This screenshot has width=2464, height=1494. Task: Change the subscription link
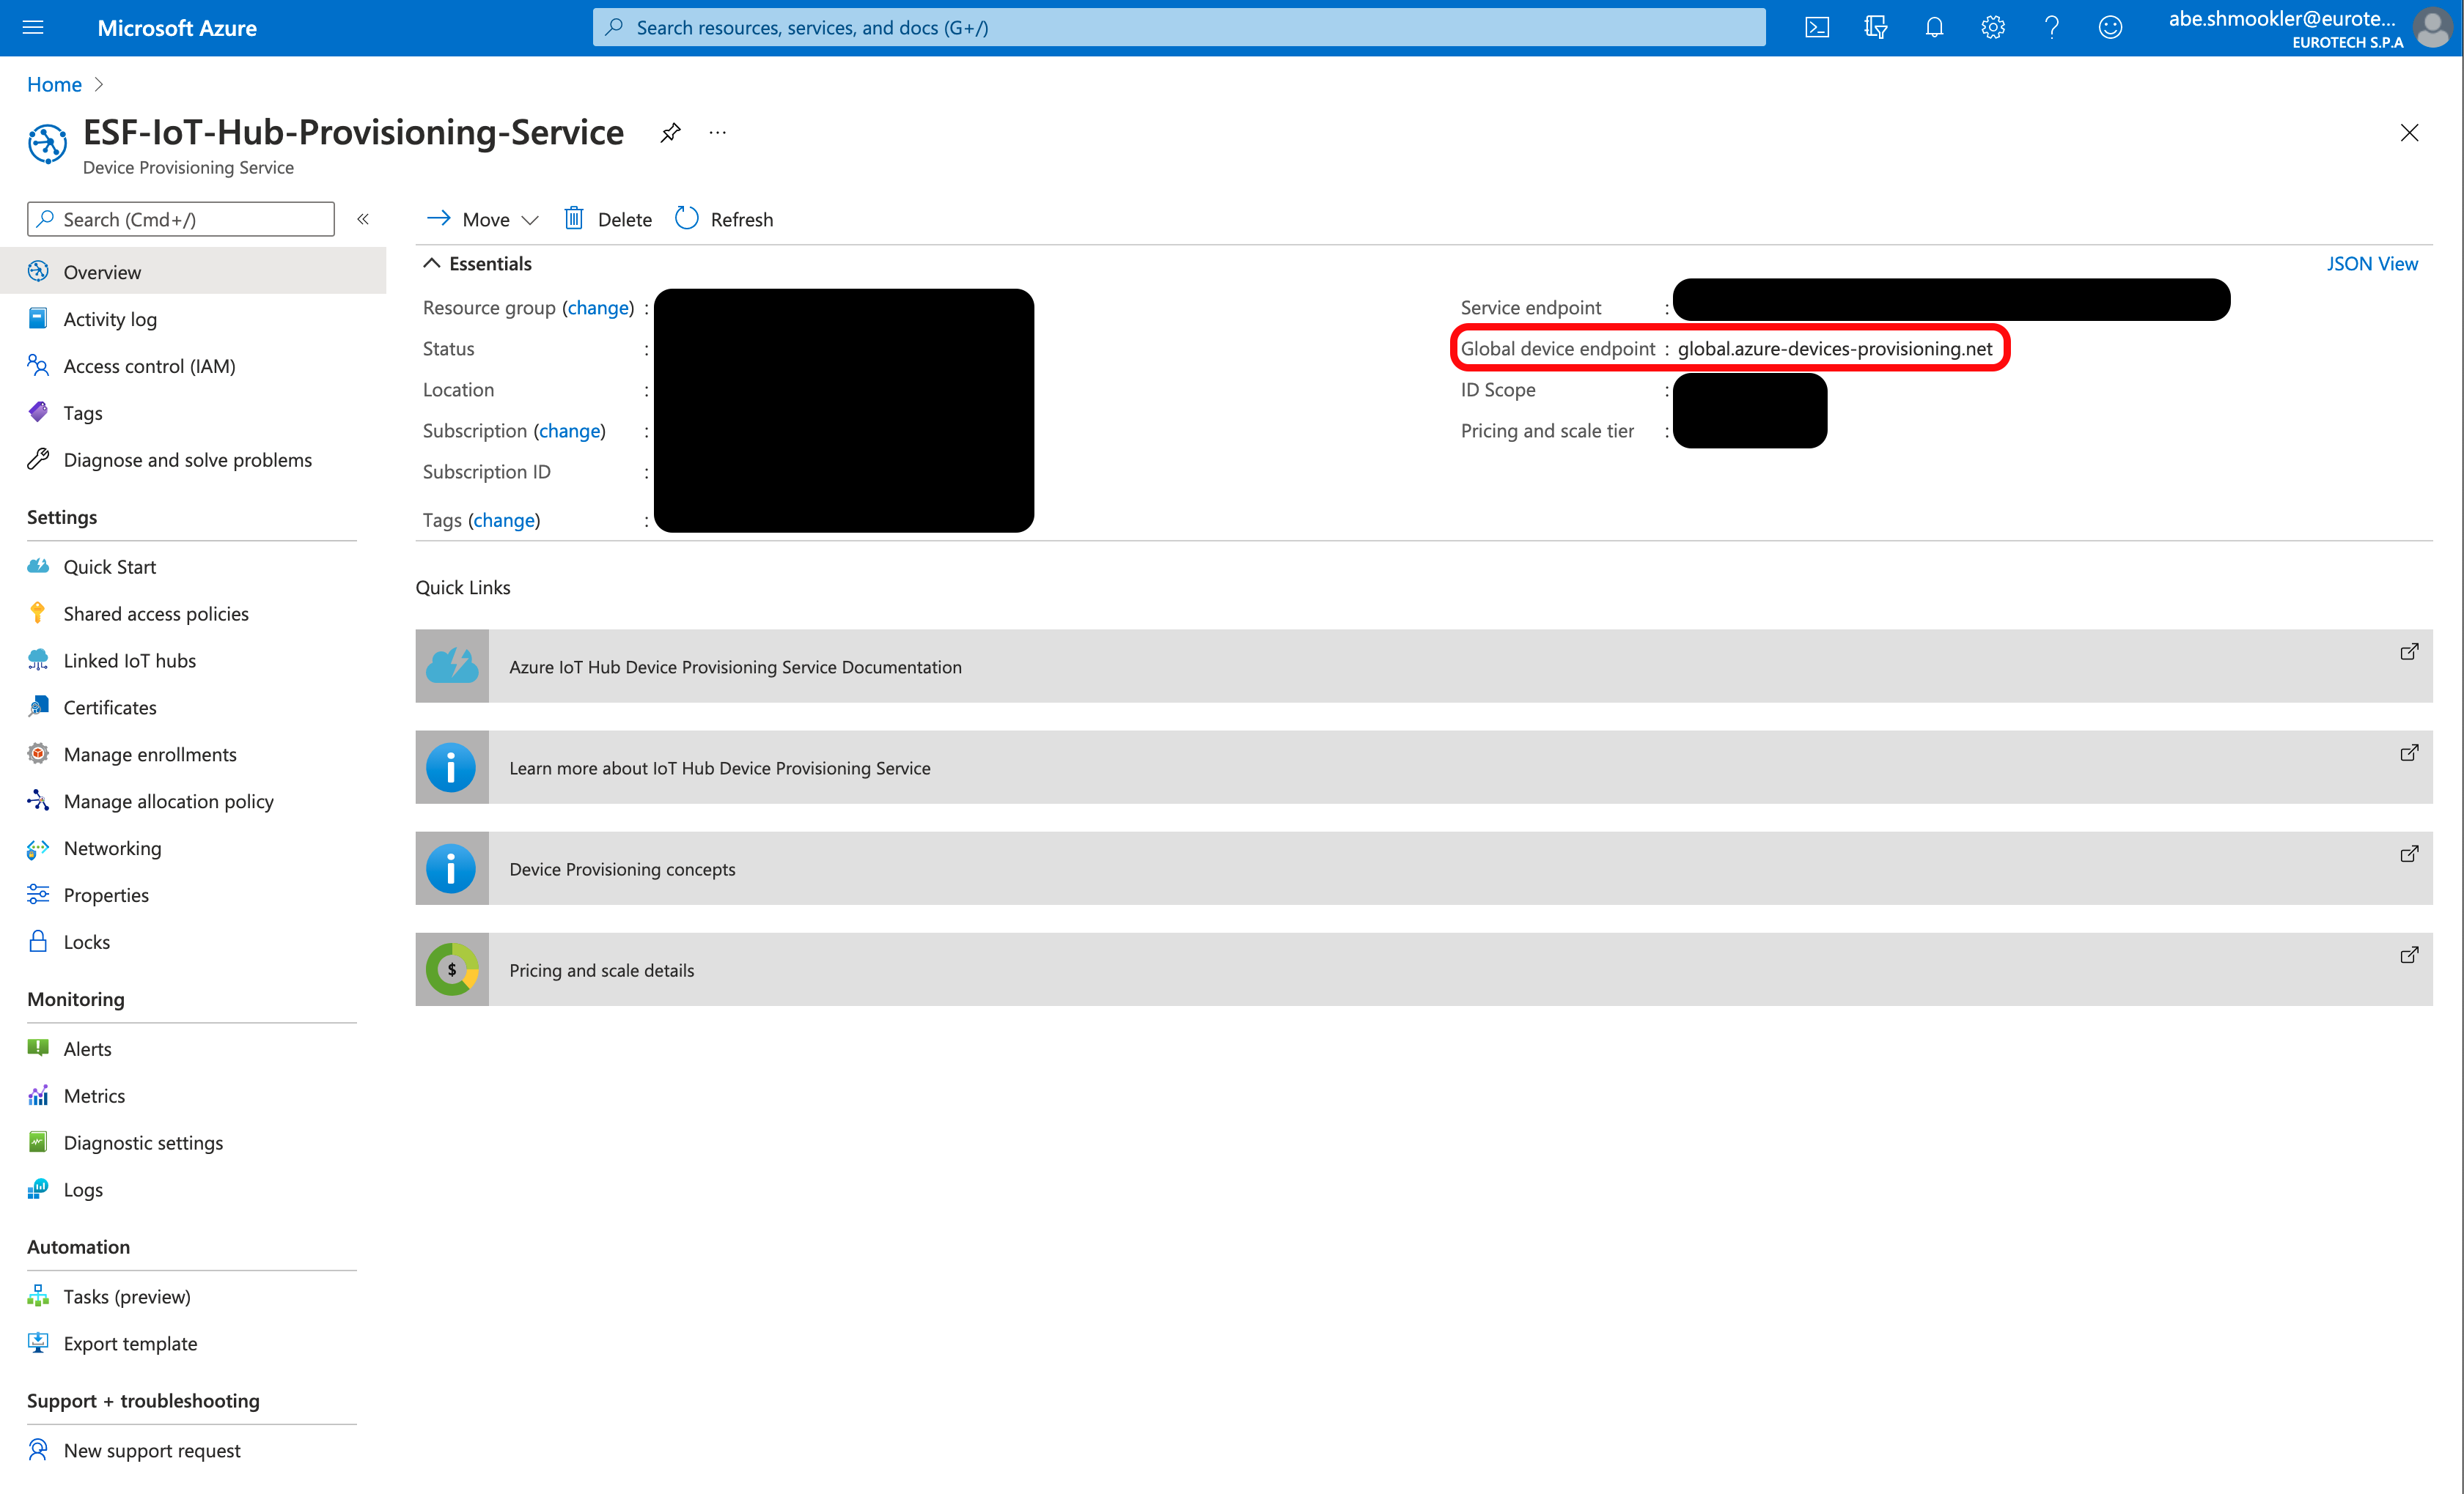pos(569,431)
